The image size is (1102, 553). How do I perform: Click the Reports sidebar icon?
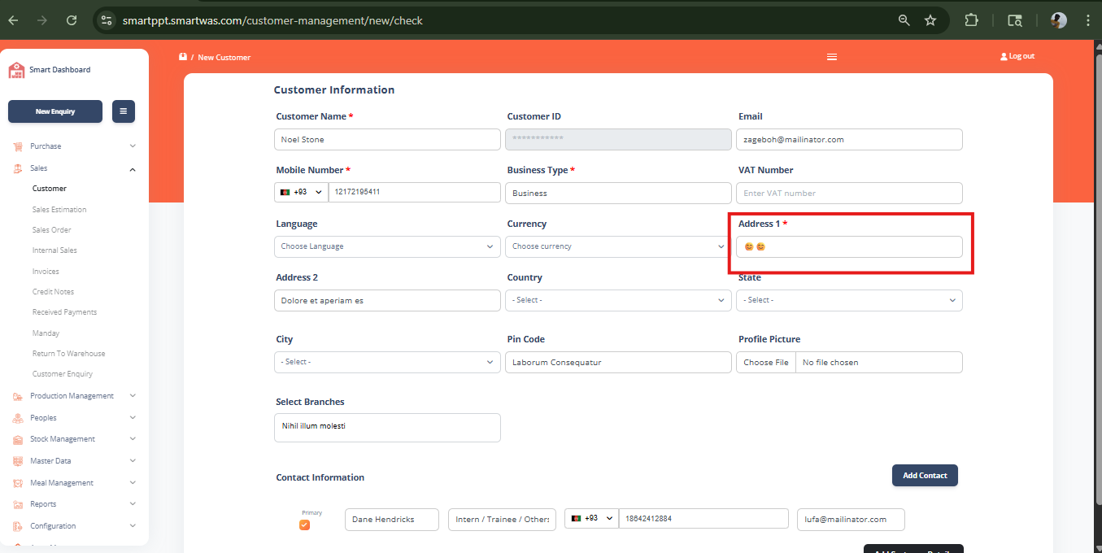(x=18, y=504)
